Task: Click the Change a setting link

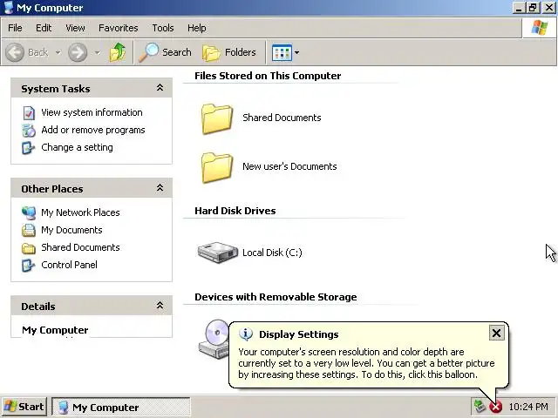Action: coord(77,147)
